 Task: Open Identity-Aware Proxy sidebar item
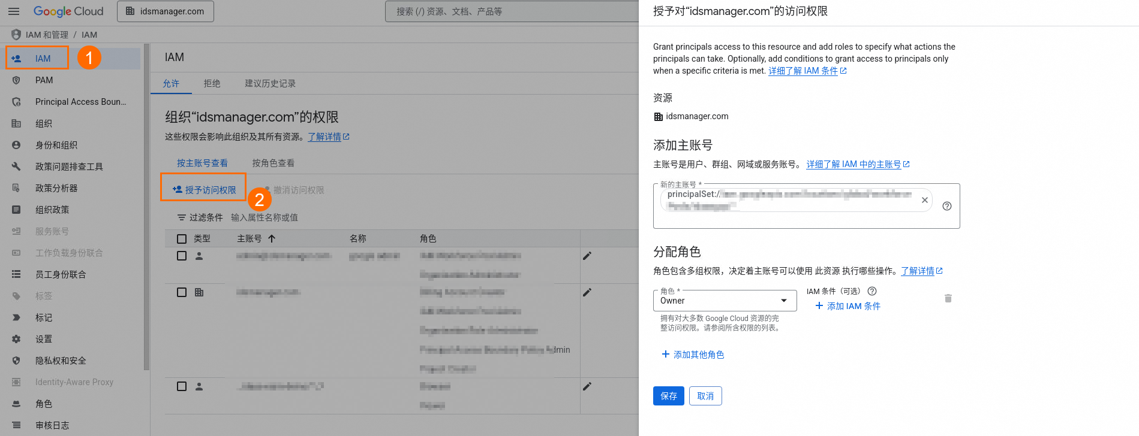73,382
